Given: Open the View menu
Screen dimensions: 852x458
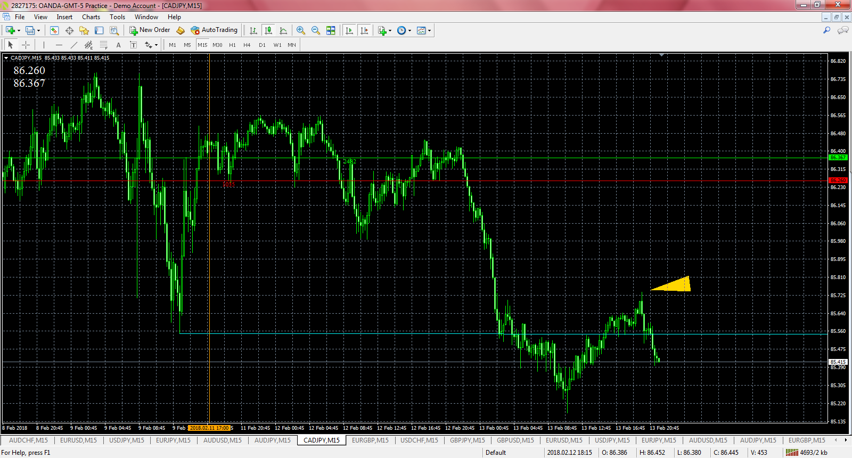Looking at the screenshot, I should pos(41,17).
